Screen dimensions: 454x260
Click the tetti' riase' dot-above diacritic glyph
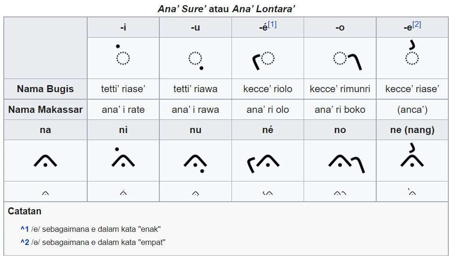(x=123, y=55)
